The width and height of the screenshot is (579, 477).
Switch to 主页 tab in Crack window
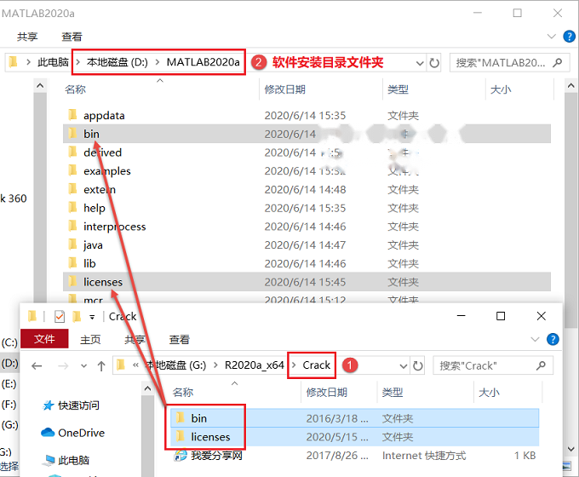90,339
